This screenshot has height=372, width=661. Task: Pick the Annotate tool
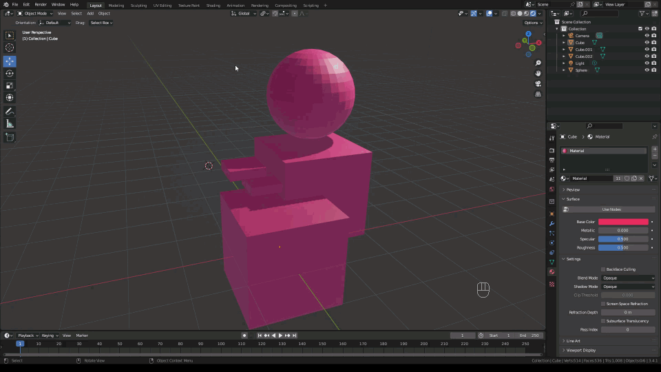pyautogui.click(x=10, y=111)
